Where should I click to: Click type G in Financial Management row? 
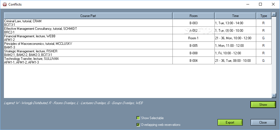tap(263, 38)
